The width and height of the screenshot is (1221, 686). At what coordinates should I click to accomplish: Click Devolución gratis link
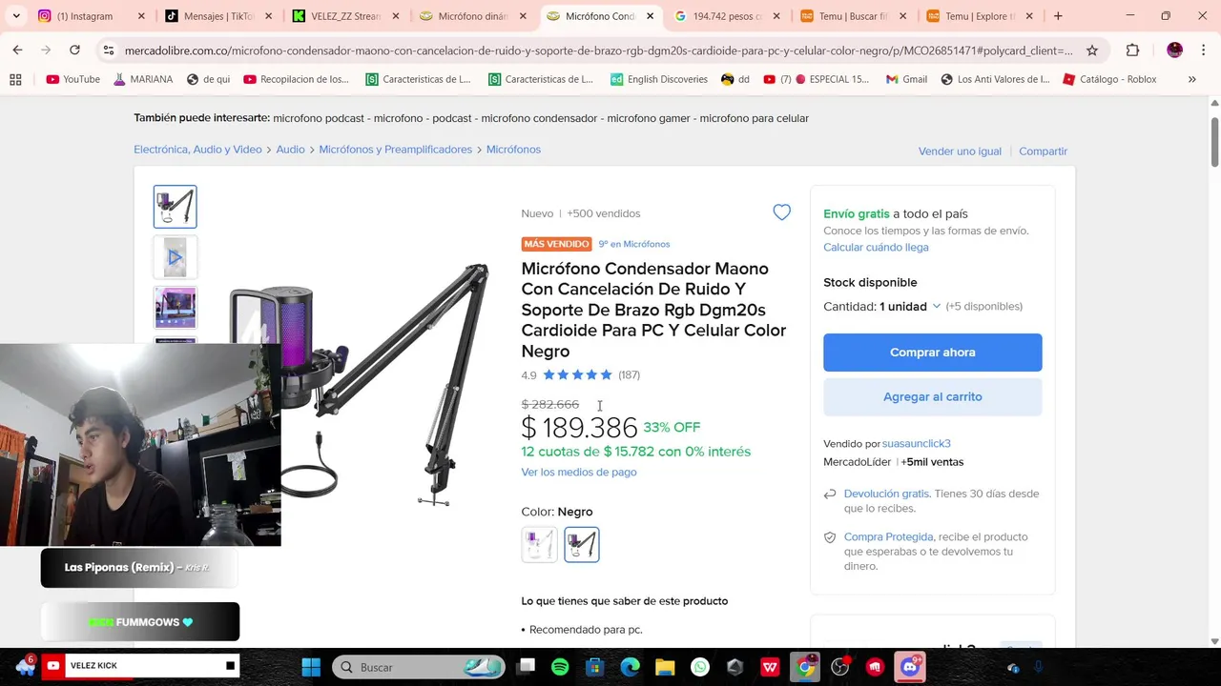pyautogui.click(x=886, y=494)
